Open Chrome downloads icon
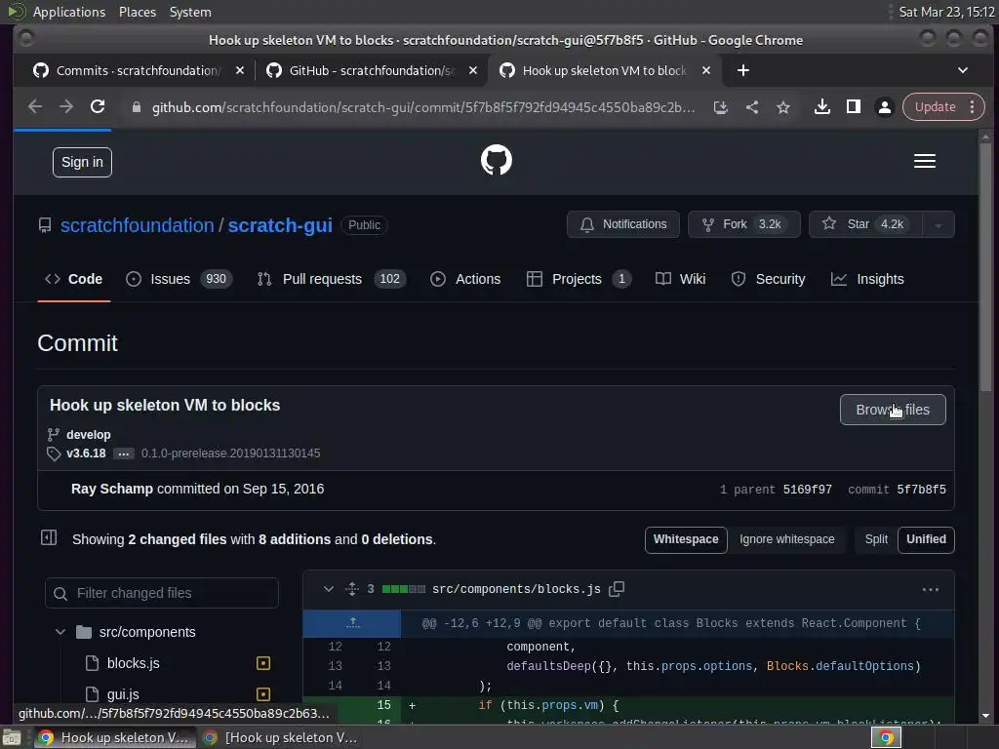This screenshot has width=999, height=749. point(821,107)
